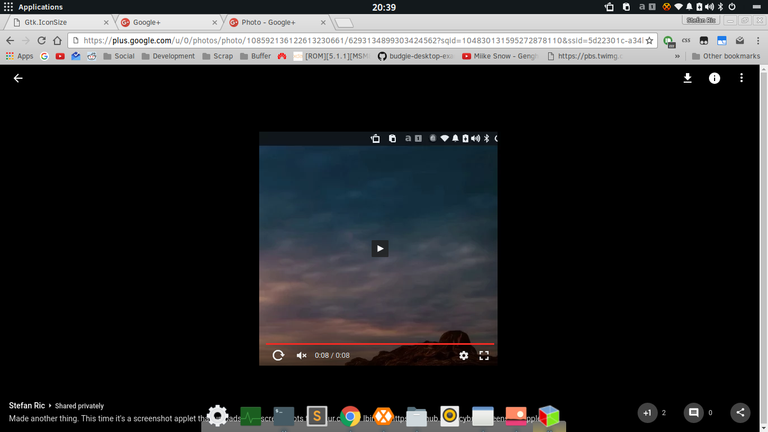Image resolution: width=768 pixels, height=432 pixels.
Task: Open the Chrome three-dot menu
Action: click(x=757, y=40)
